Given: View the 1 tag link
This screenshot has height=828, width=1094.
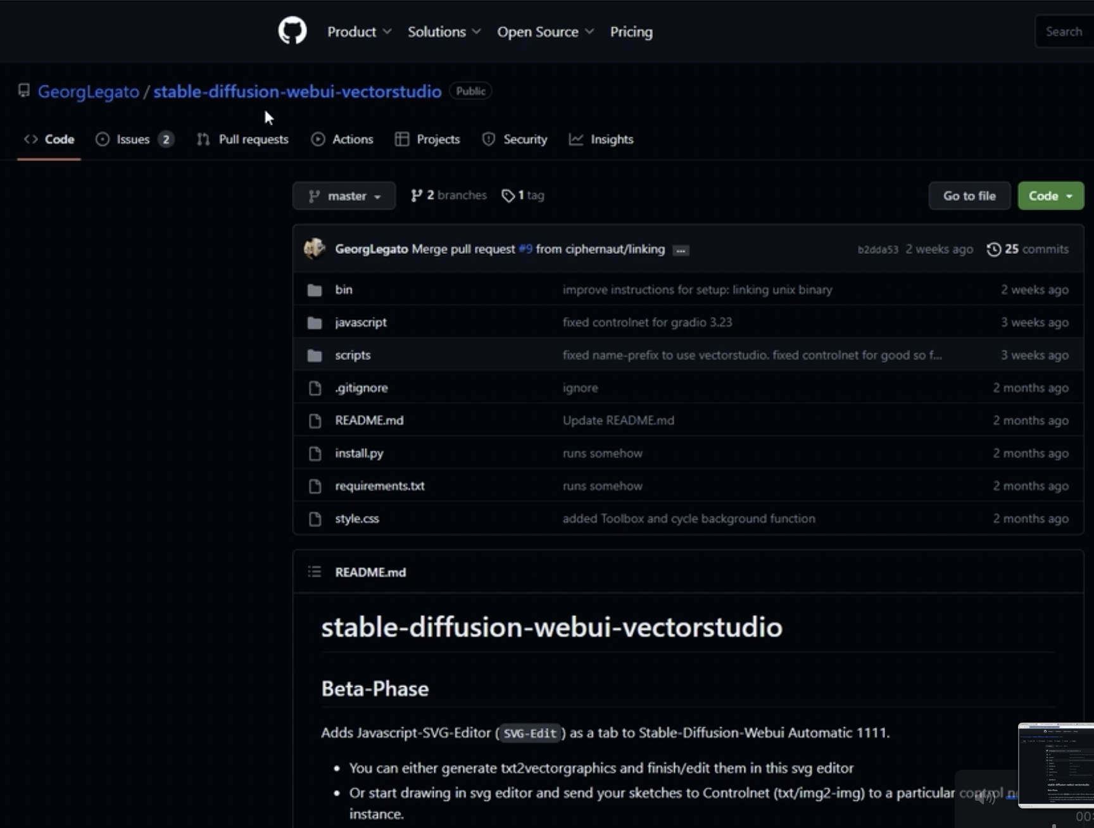Looking at the screenshot, I should 523,195.
